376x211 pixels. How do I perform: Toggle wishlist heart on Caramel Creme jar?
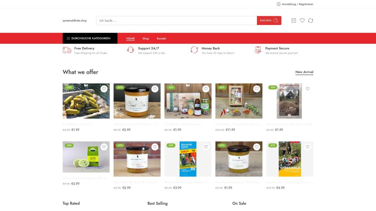tap(155, 89)
